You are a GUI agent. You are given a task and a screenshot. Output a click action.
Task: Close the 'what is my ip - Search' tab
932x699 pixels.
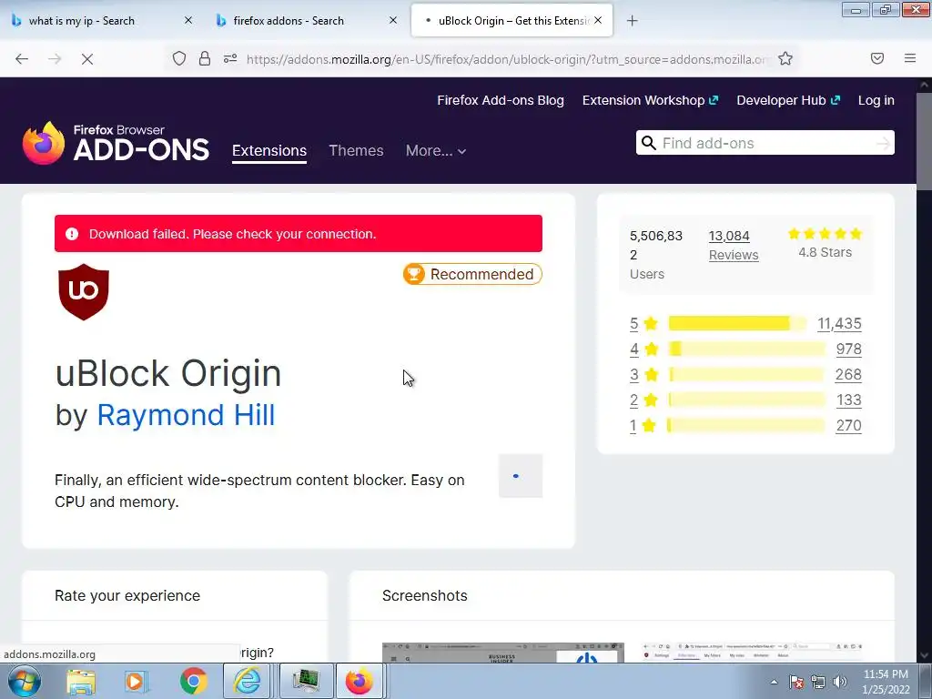pyautogui.click(x=188, y=20)
